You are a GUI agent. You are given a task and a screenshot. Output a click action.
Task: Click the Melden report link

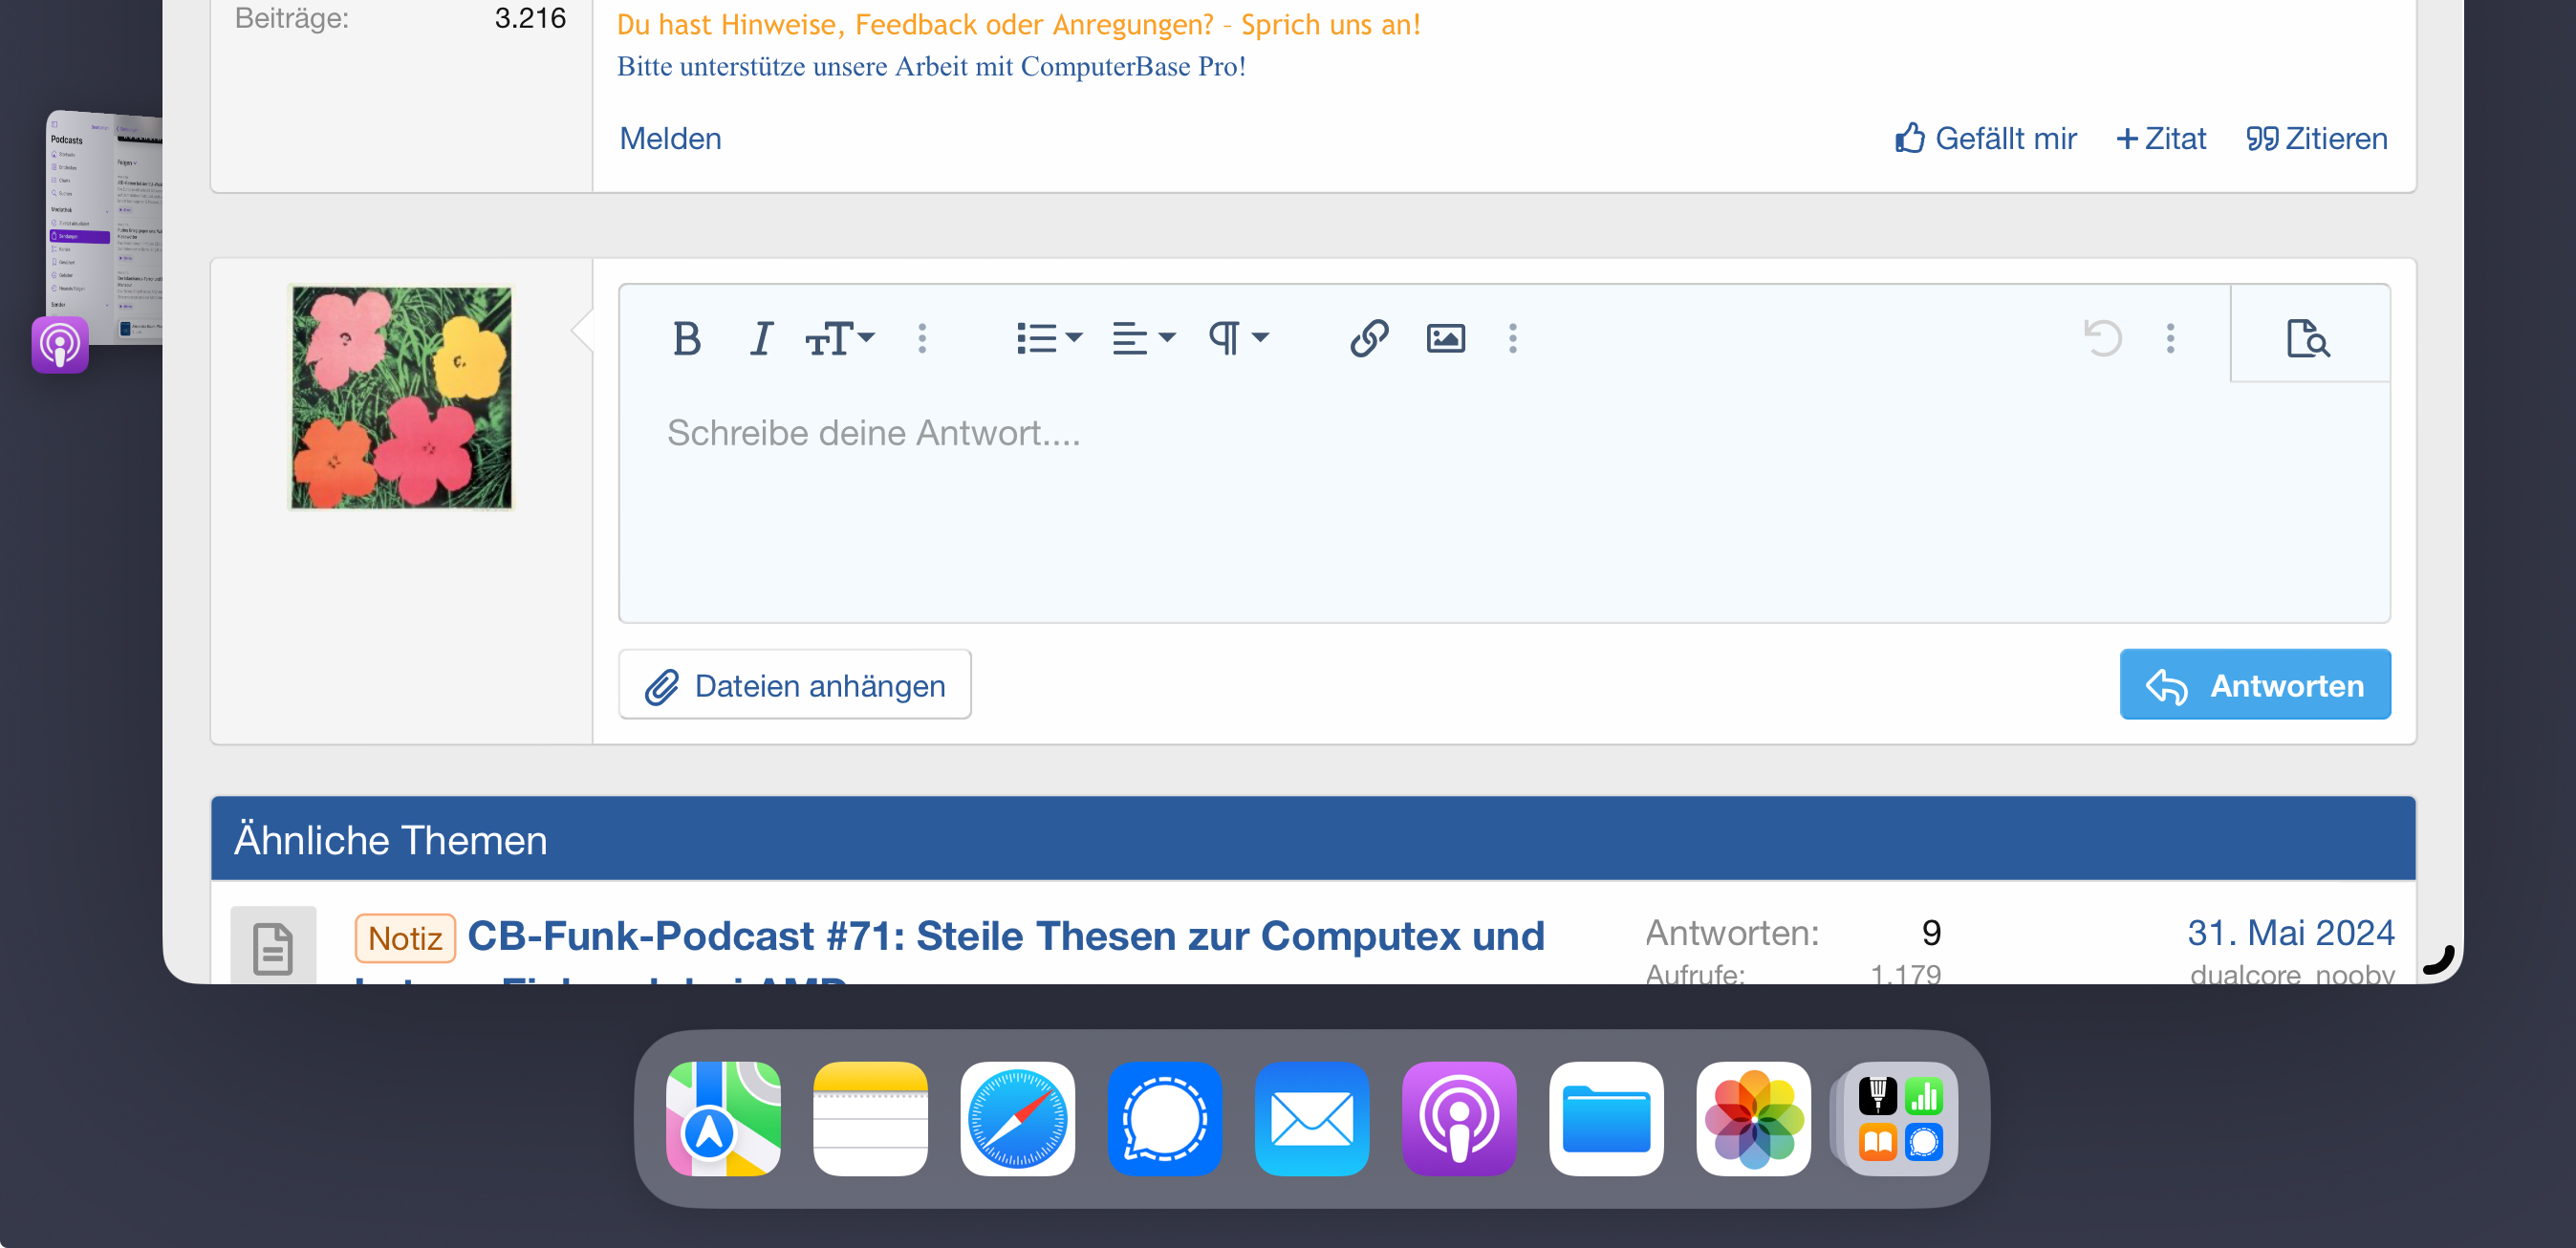coord(670,139)
